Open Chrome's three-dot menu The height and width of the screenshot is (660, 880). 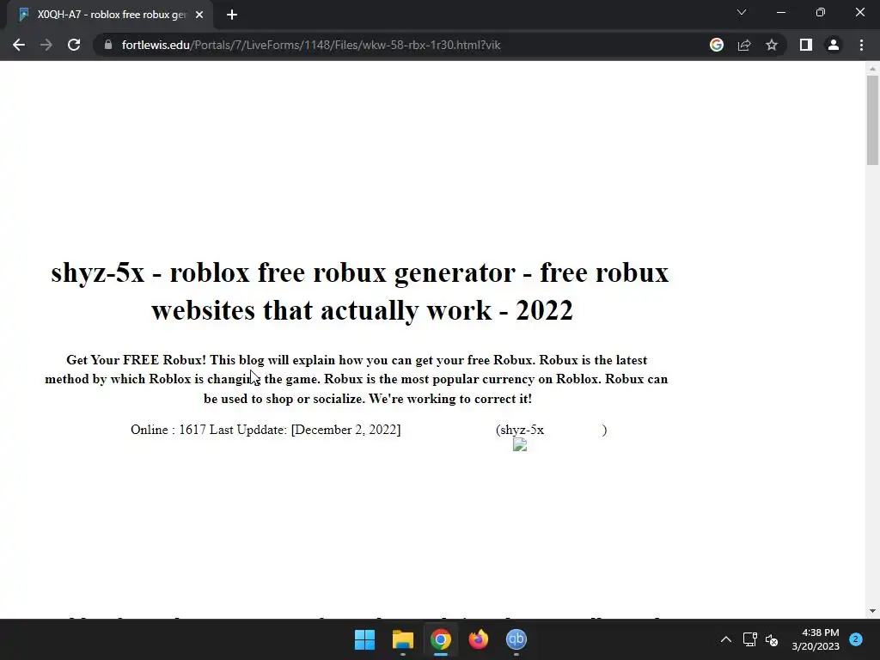[861, 45]
